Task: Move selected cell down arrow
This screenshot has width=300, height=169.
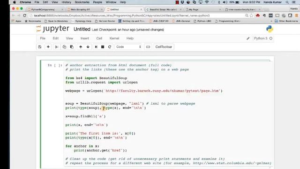Action: 88,47
